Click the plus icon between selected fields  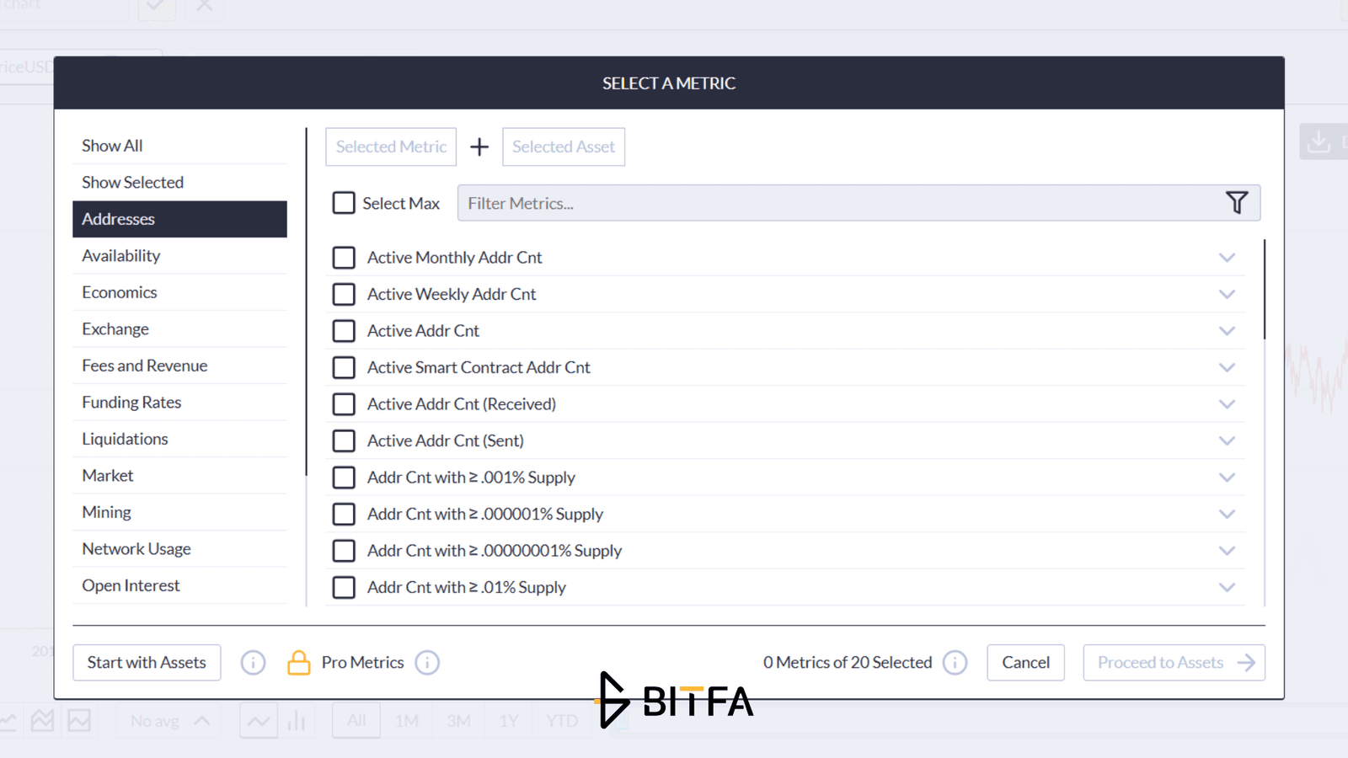click(479, 147)
